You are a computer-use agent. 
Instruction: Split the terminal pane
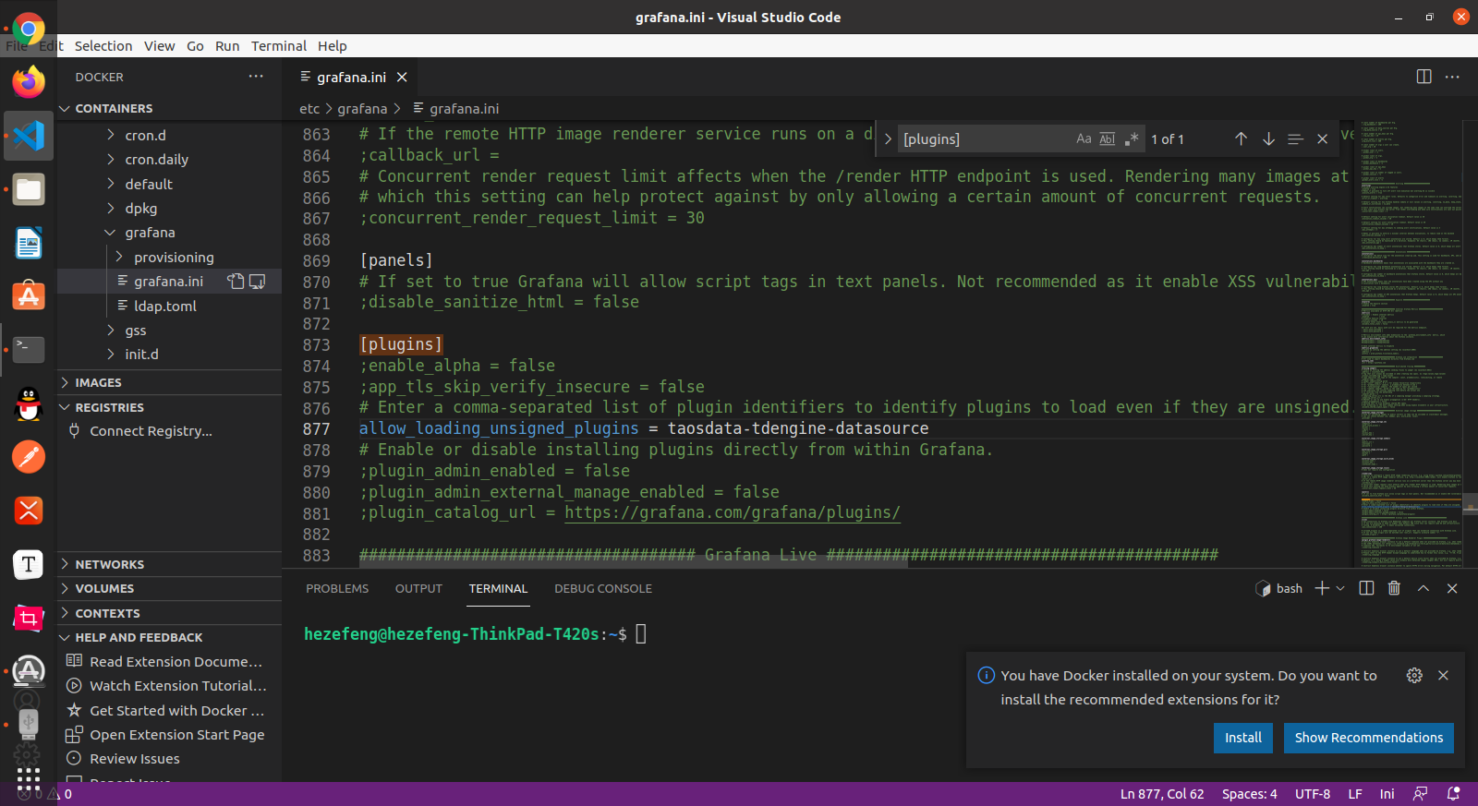point(1366,588)
